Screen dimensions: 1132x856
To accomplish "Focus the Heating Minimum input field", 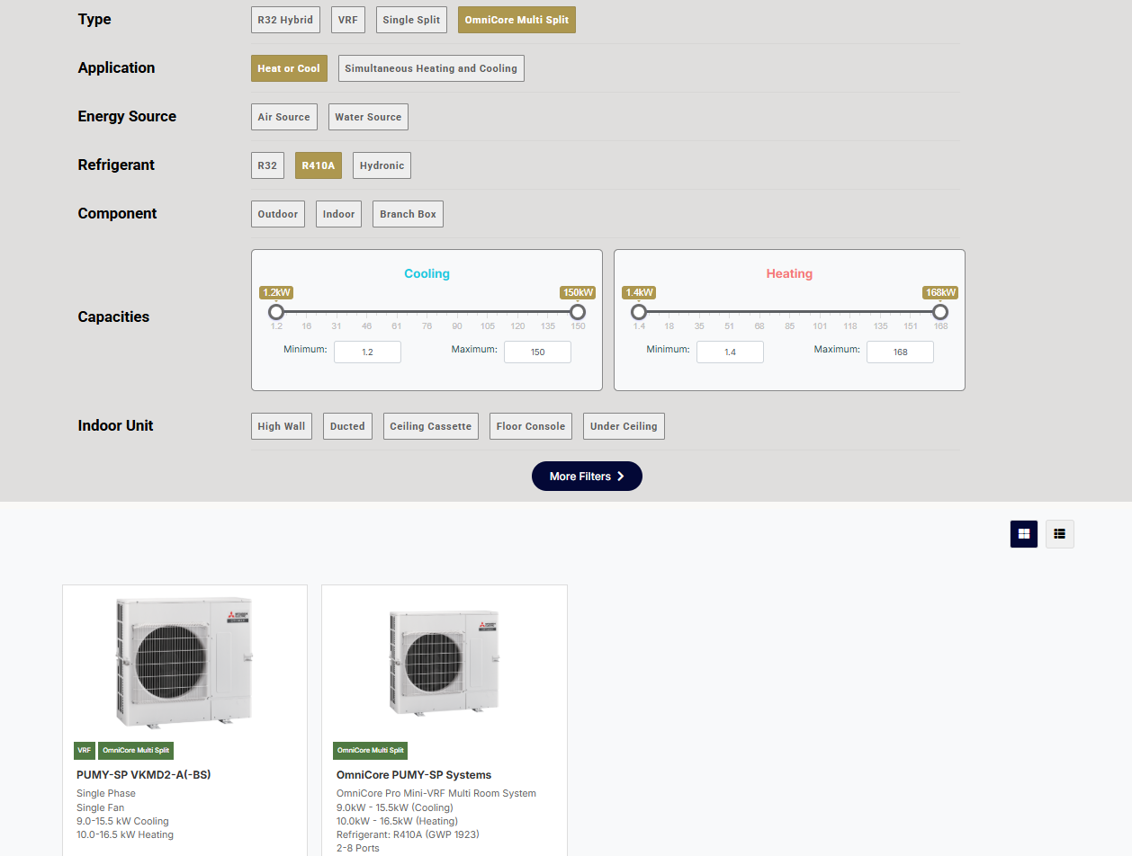I will click(730, 352).
